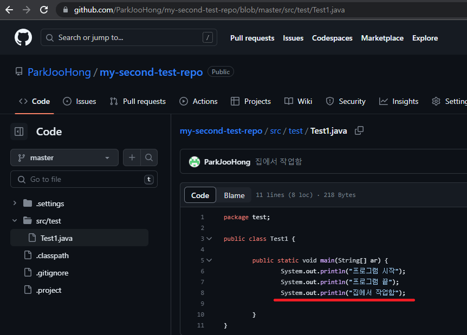Viewport: 467px width, 335px height.
Task: Open Codespaces from the header
Action: 332,38
